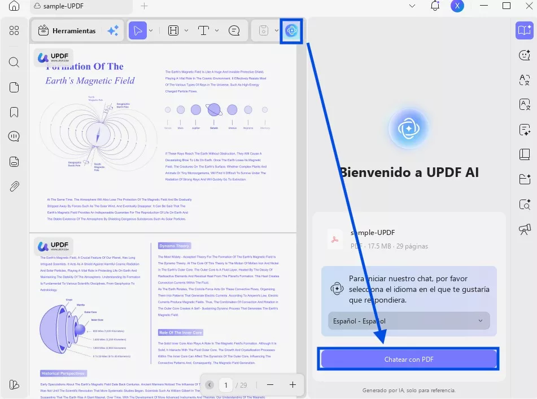Select the highlight text tool

pyautogui.click(x=173, y=30)
